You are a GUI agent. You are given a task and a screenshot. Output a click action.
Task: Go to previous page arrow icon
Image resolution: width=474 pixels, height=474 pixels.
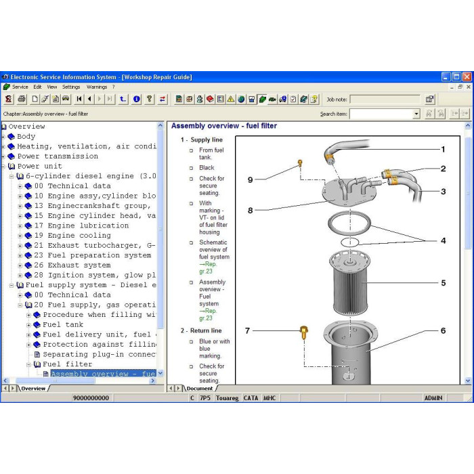click(89, 99)
